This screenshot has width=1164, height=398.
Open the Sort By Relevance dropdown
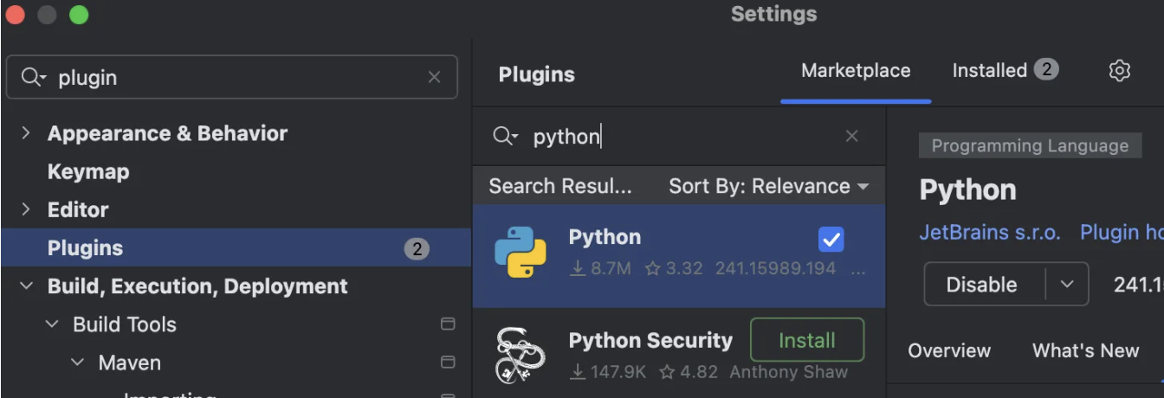point(768,186)
